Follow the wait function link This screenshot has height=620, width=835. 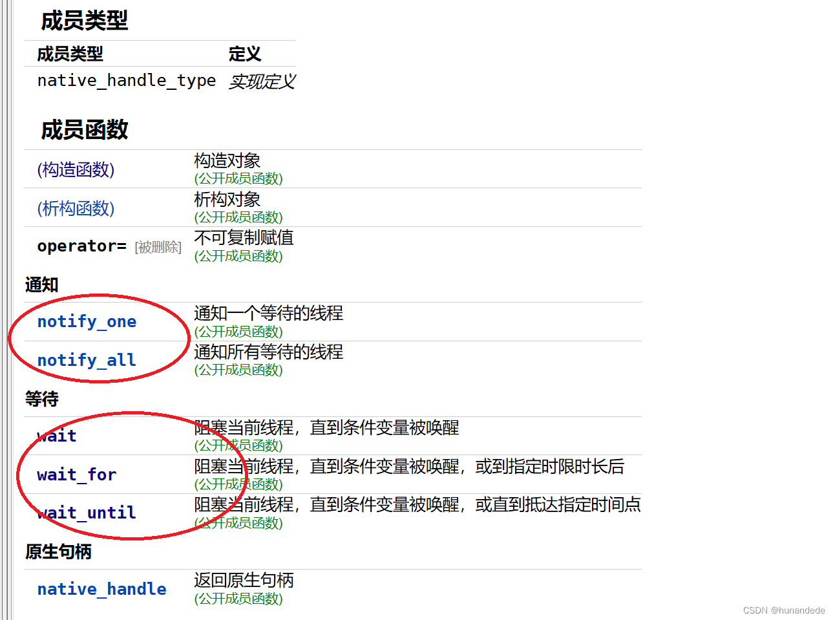(x=57, y=436)
